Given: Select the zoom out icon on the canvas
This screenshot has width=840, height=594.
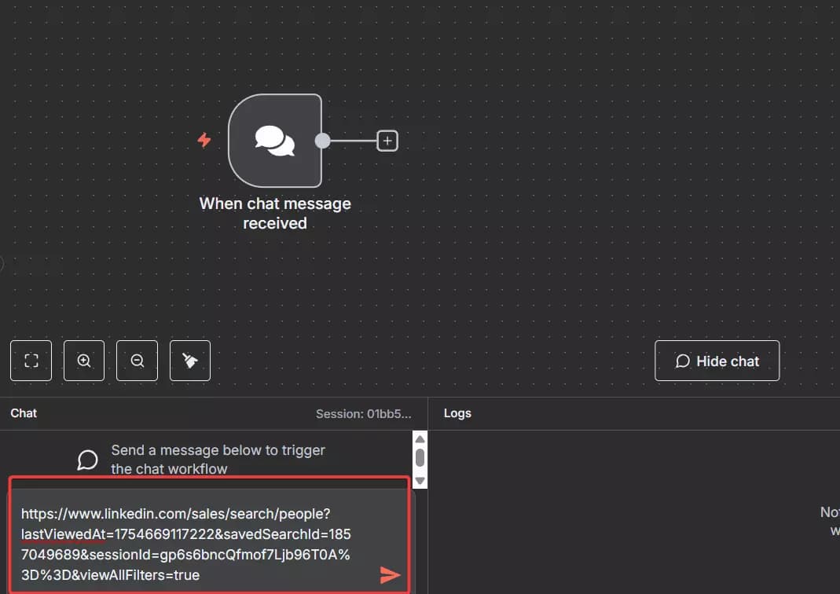Looking at the screenshot, I should (x=137, y=361).
